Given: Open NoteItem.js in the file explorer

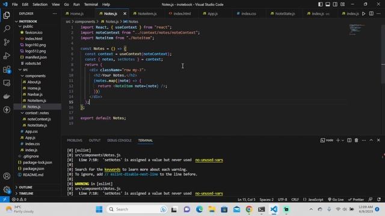Looking at the screenshot, I should click(x=37, y=101).
